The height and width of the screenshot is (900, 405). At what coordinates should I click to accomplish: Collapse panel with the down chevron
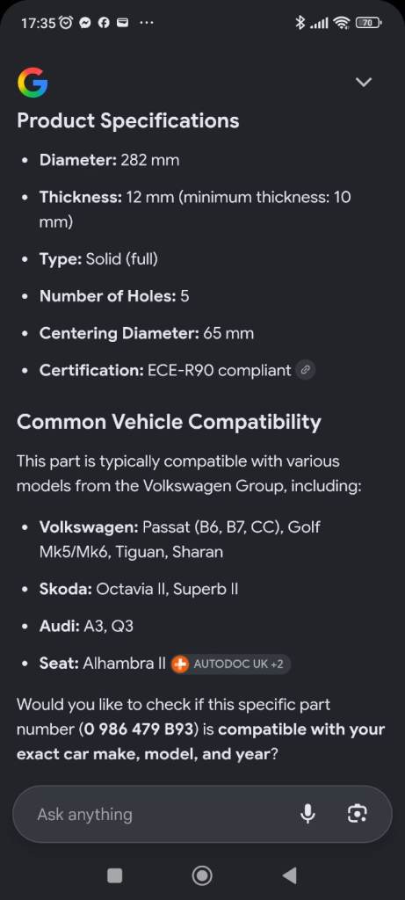[x=364, y=82]
